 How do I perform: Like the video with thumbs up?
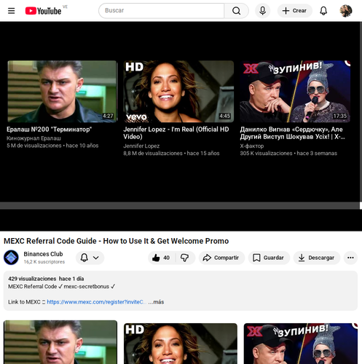point(161,258)
